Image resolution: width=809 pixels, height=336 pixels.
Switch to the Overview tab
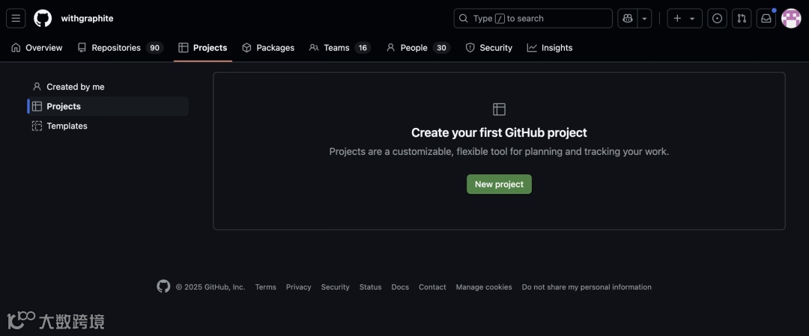point(37,48)
